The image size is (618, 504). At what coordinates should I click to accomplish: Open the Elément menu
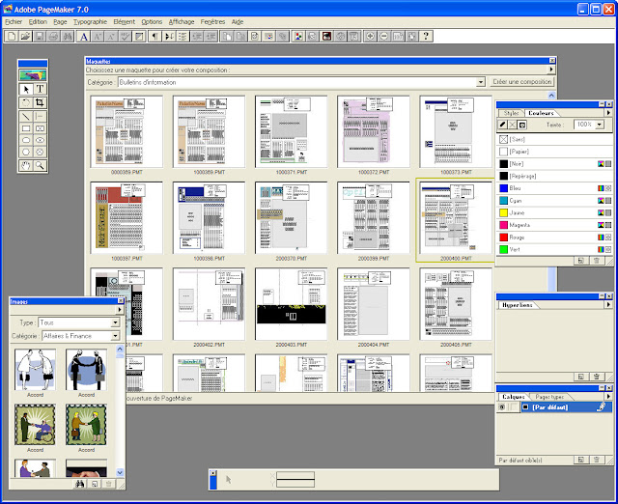coord(125,22)
